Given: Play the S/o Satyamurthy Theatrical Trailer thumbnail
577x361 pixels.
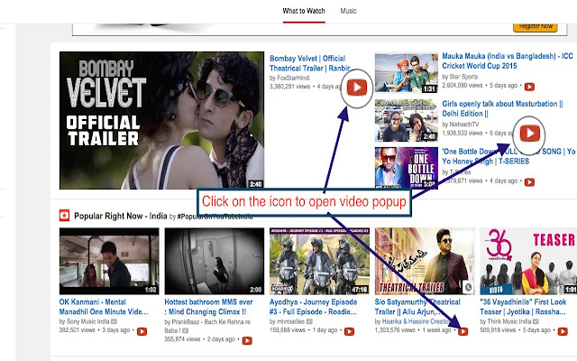Looking at the screenshot, I should 425,261.
